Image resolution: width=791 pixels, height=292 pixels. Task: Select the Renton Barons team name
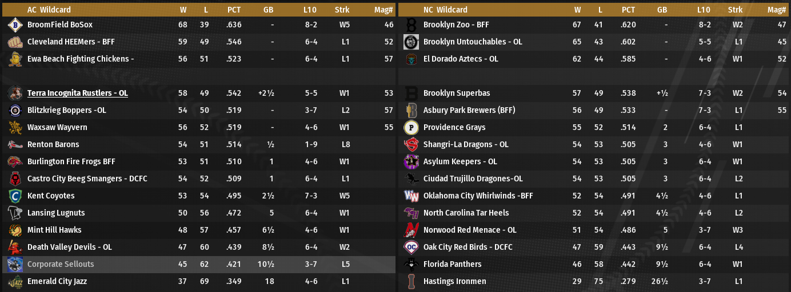coord(53,145)
